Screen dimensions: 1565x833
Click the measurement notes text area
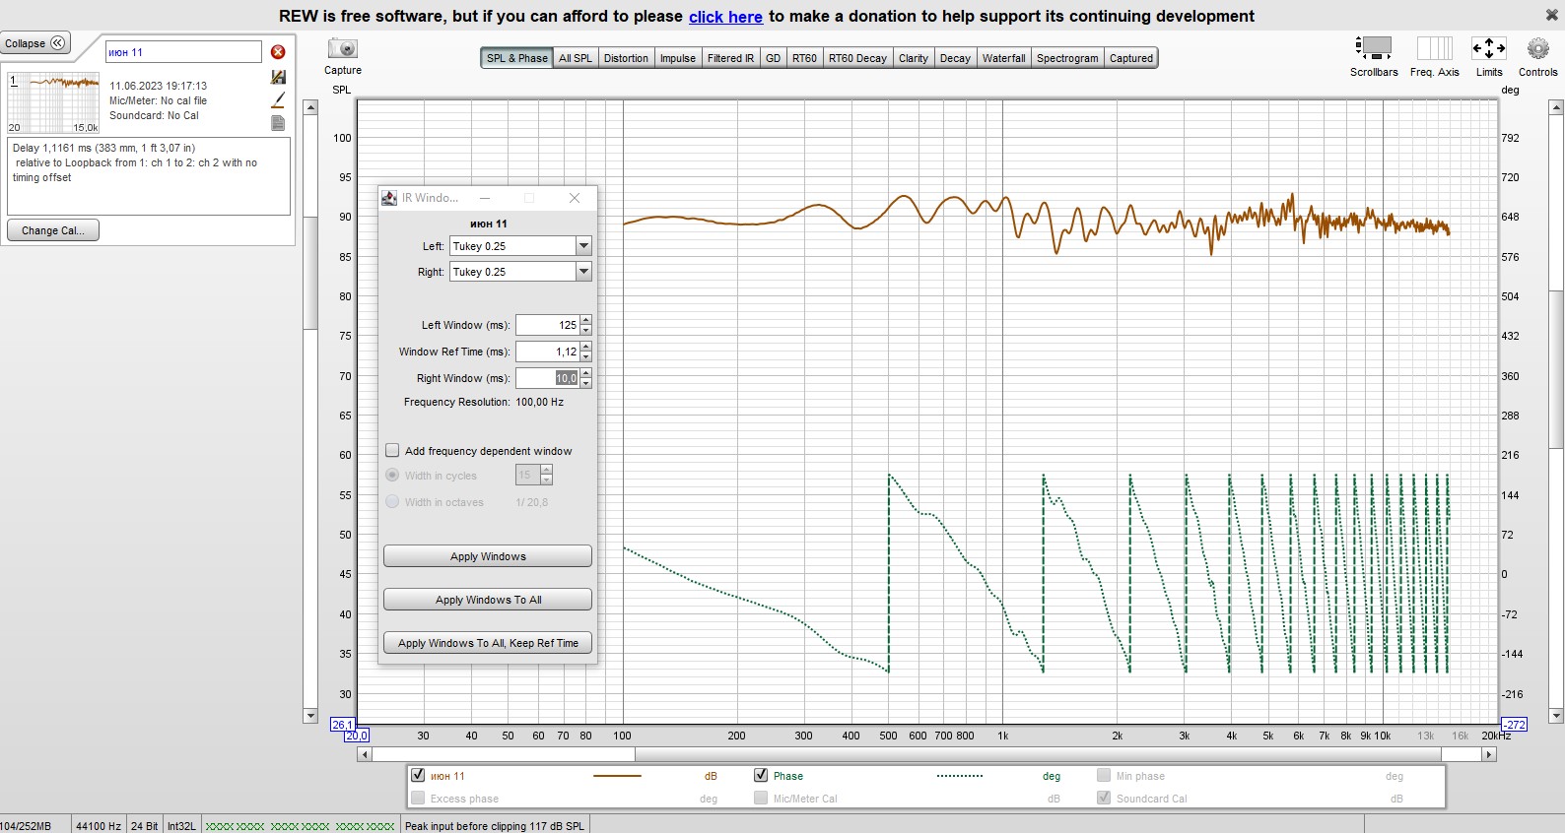click(149, 176)
